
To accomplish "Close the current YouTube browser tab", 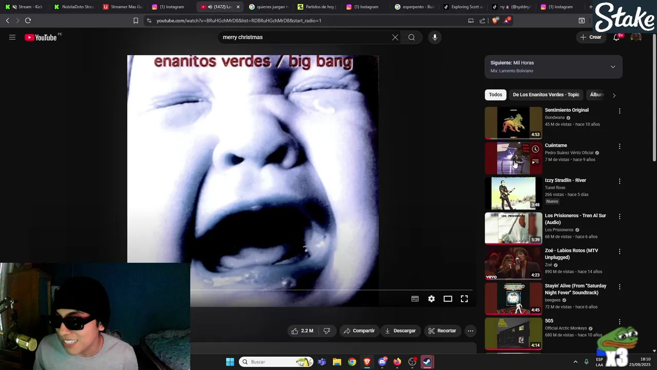I will click(x=238, y=7).
